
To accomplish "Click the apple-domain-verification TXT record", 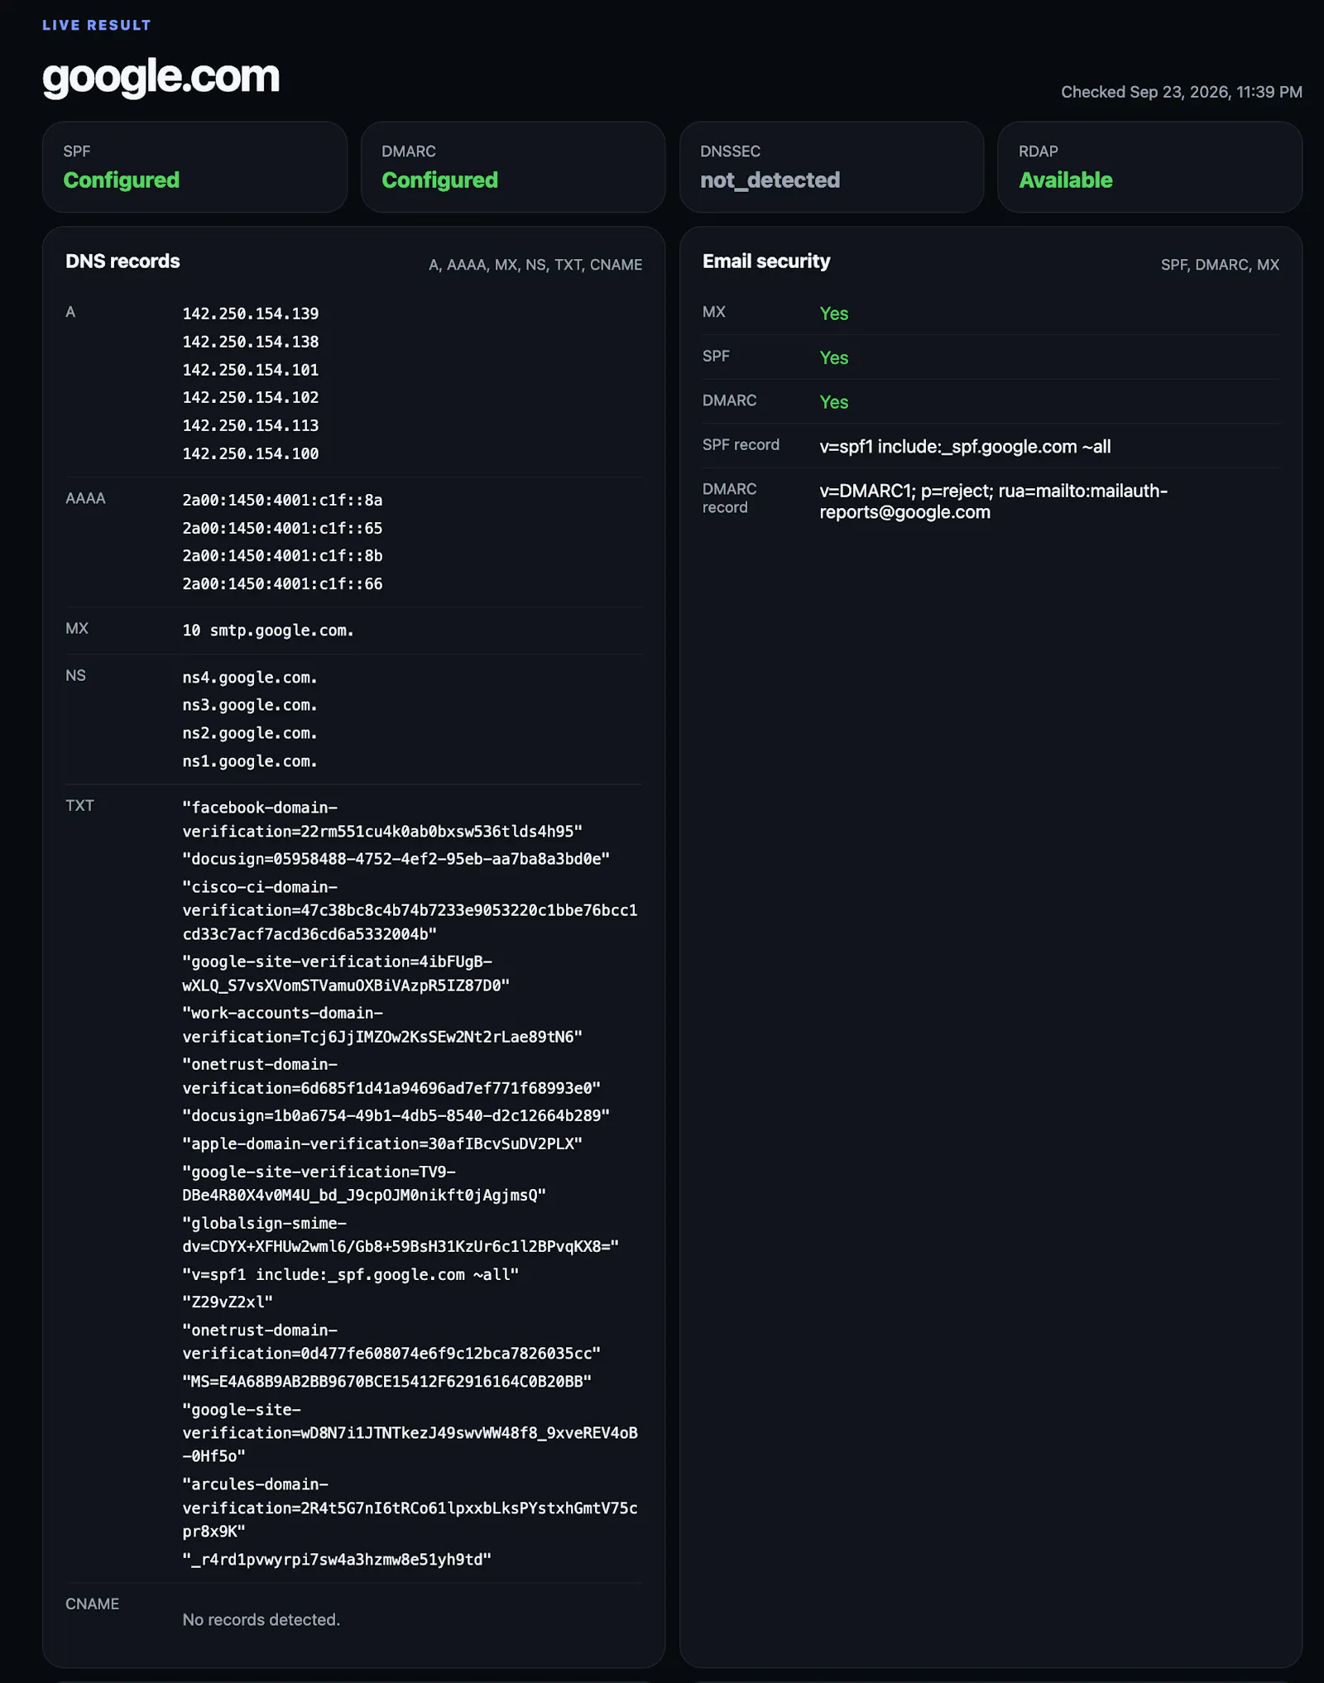I will click(382, 1144).
